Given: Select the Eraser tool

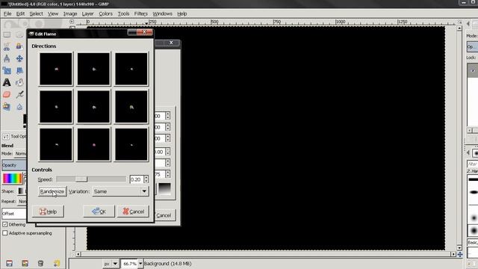Looking at the screenshot, I should [7, 95].
